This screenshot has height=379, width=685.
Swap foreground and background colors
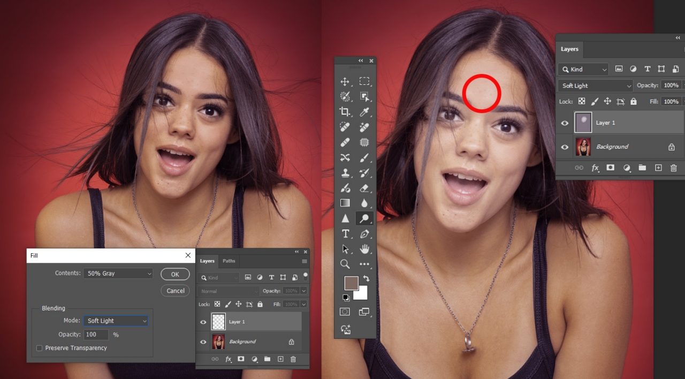(366, 278)
